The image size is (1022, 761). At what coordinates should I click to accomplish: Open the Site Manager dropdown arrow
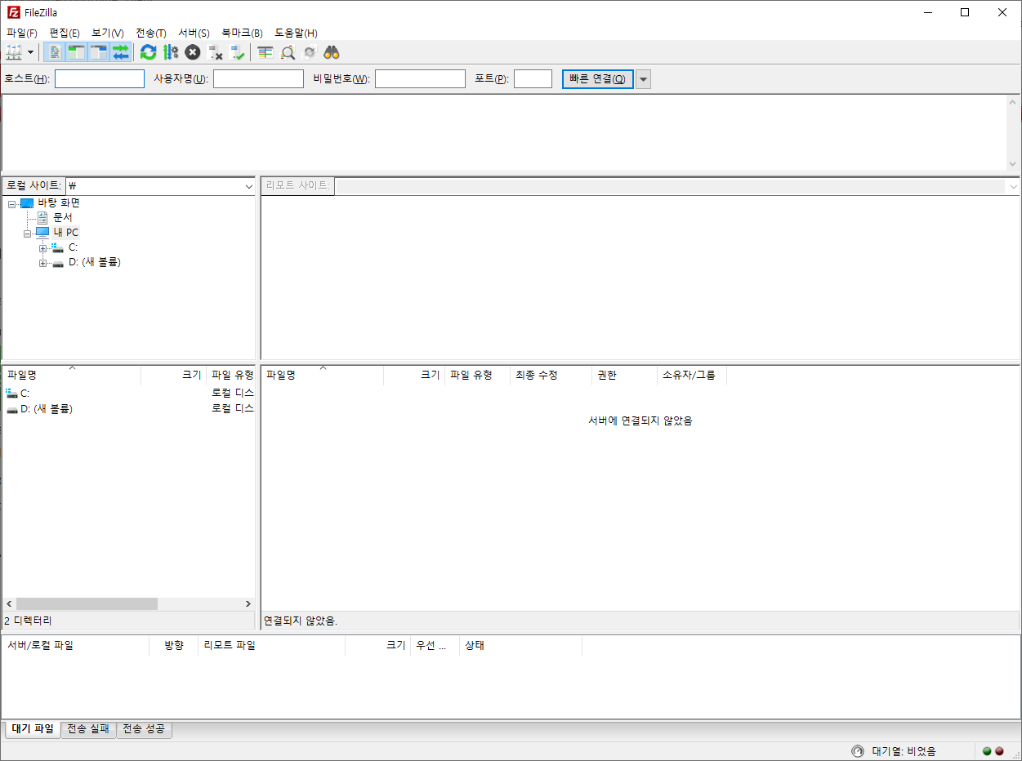[x=31, y=52]
